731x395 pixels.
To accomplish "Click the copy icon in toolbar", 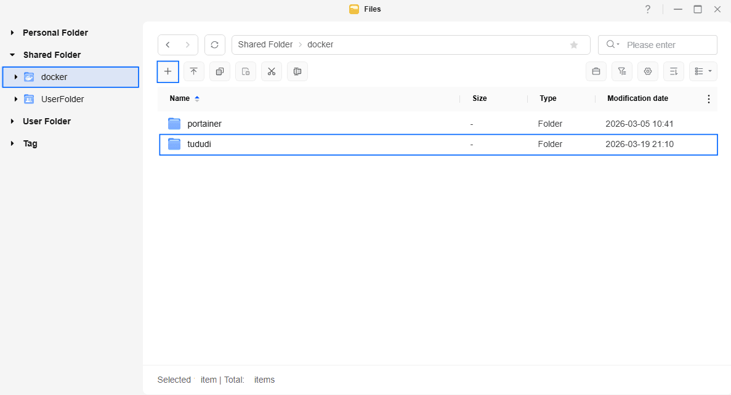I will click(219, 71).
